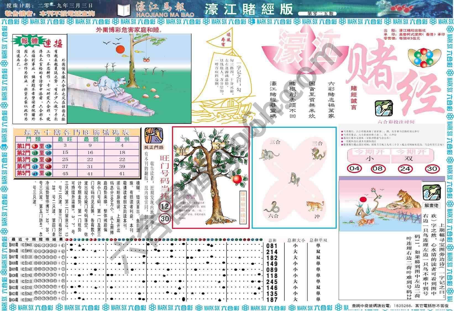Viewport: 454px width, 311px height.
Task: Click the 总和大小 column header
Action: 296,240
